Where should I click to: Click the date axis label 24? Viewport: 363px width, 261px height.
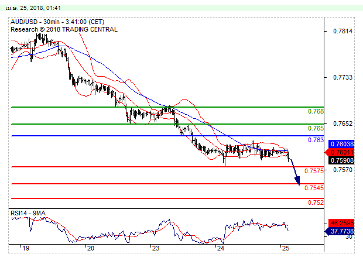[221, 249]
